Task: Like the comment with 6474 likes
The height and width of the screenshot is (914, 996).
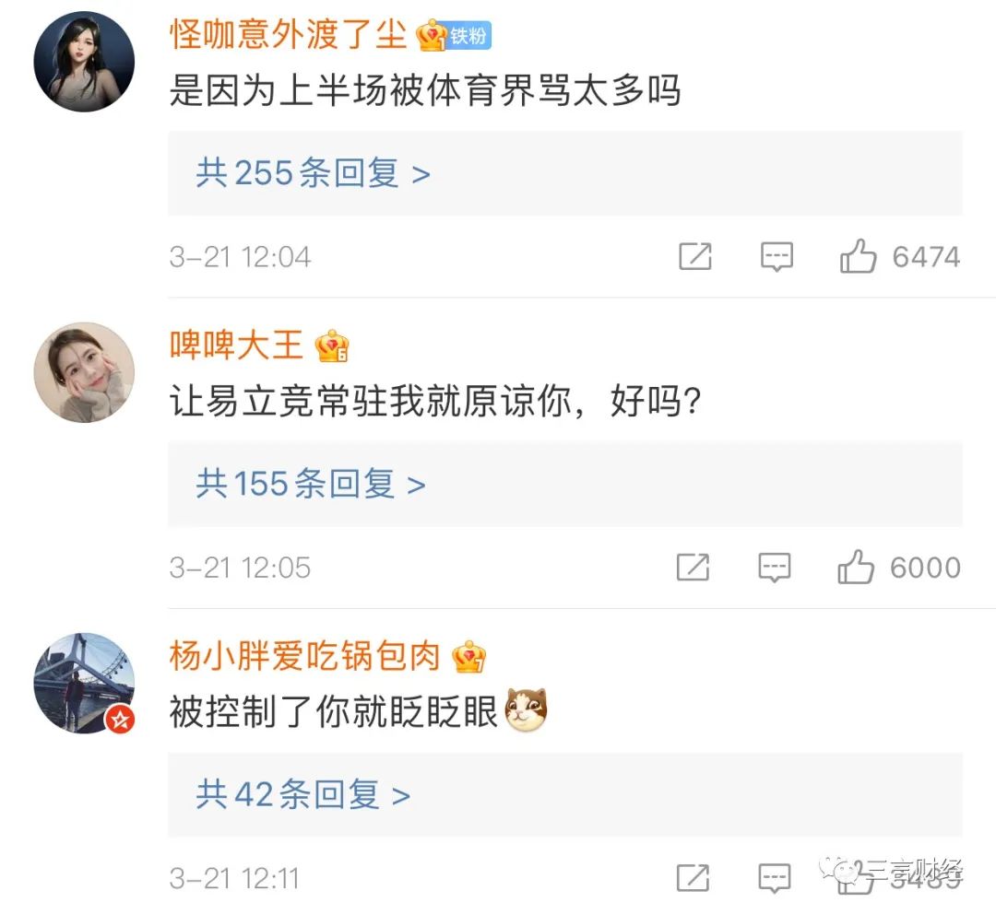Action: click(x=858, y=256)
